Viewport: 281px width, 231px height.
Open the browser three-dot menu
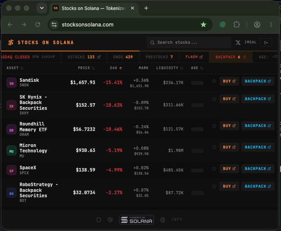(271, 24)
